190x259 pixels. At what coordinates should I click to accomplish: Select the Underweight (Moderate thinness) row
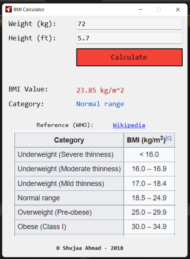tap(69, 169)
